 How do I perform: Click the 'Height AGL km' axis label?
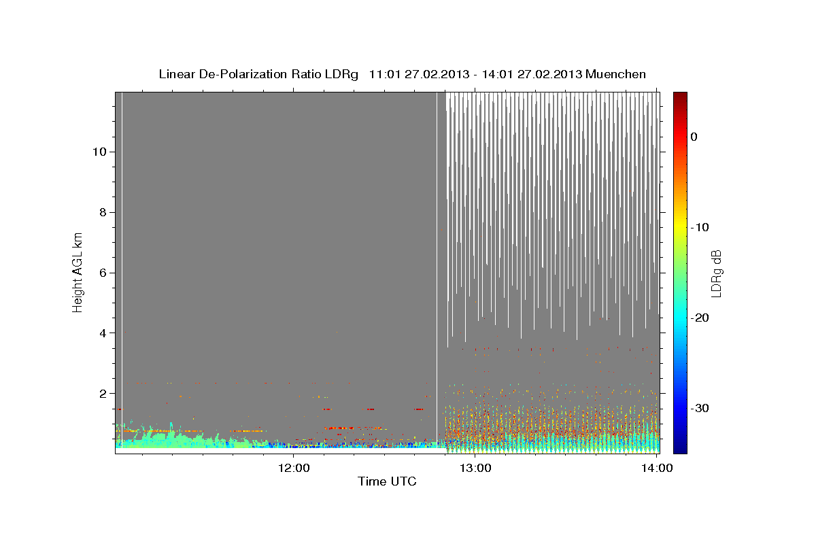pos(78,271)
